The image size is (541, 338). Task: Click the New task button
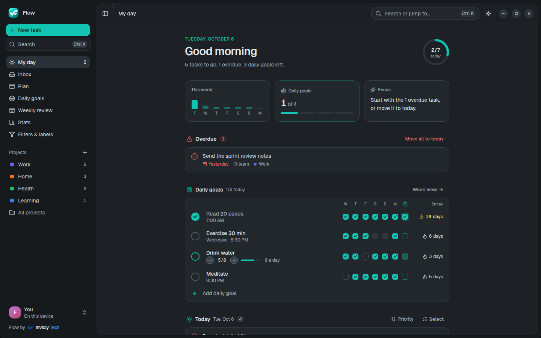pos(48,30)
